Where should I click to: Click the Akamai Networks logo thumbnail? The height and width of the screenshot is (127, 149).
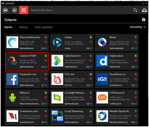[12, 42]
